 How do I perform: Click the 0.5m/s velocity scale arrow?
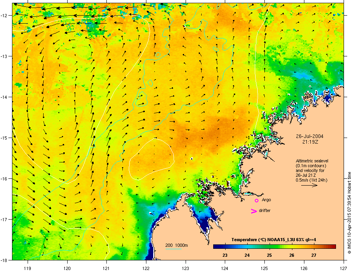[309, 185]
